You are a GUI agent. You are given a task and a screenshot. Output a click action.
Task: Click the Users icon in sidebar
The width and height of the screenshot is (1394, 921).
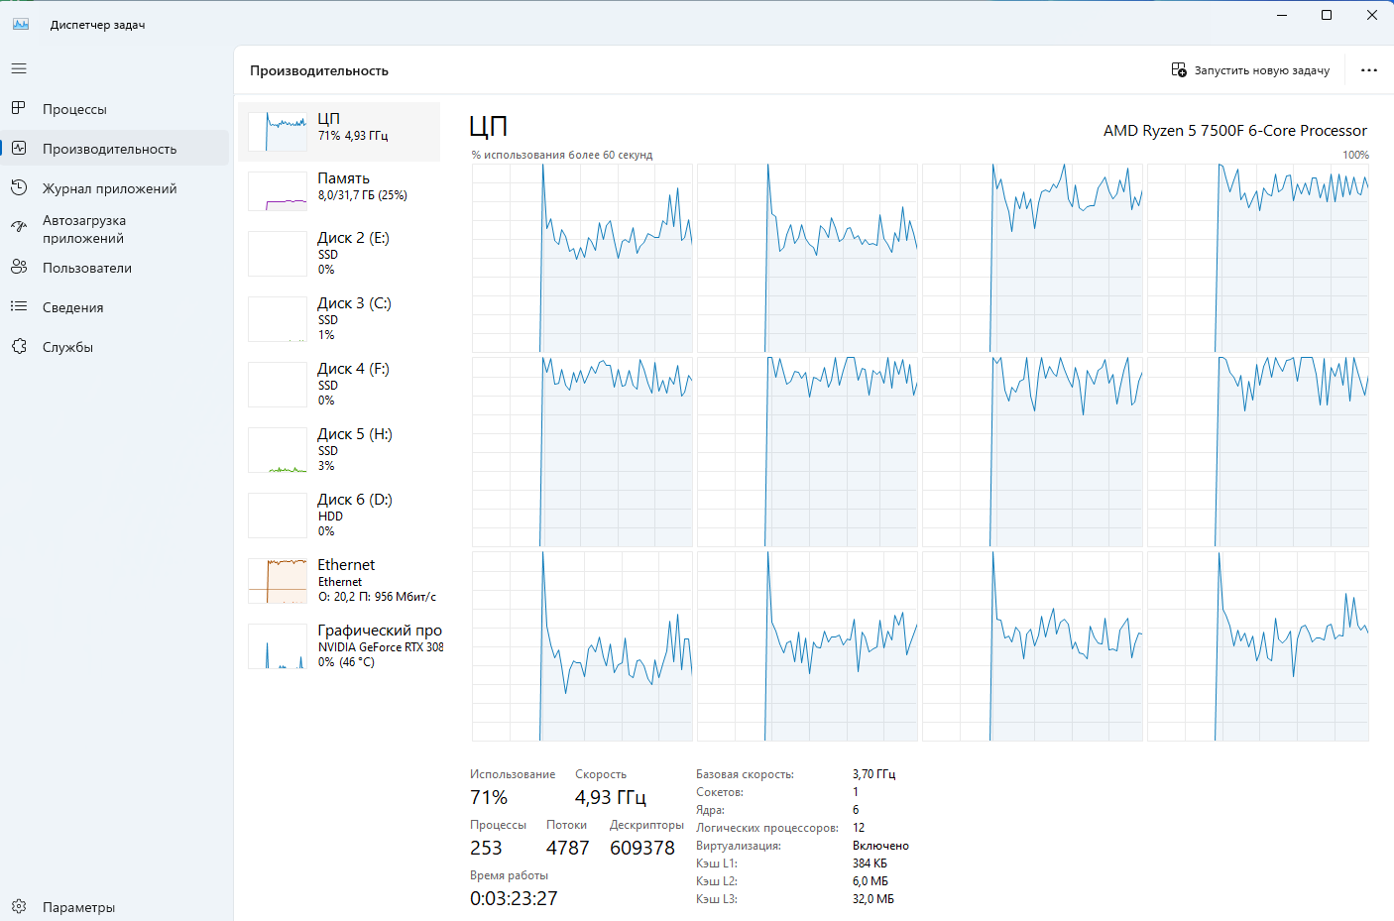(19, 268)
